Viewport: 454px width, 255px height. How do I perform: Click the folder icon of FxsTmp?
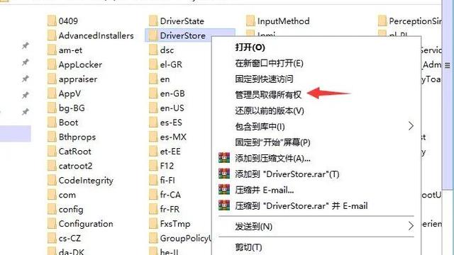click(x=153, y=224)
